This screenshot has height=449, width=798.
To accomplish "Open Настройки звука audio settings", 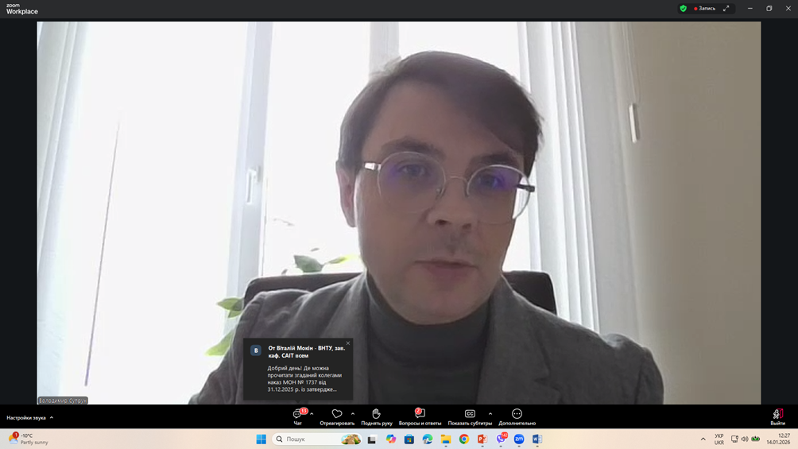I will (29, 417).
